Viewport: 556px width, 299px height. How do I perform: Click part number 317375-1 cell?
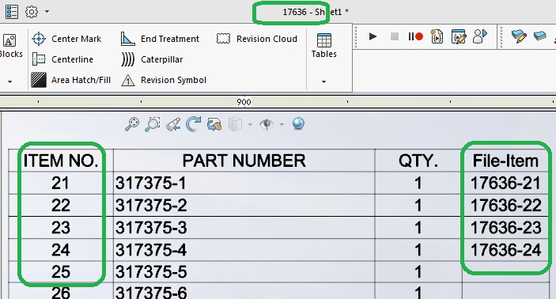coord(244,183)
